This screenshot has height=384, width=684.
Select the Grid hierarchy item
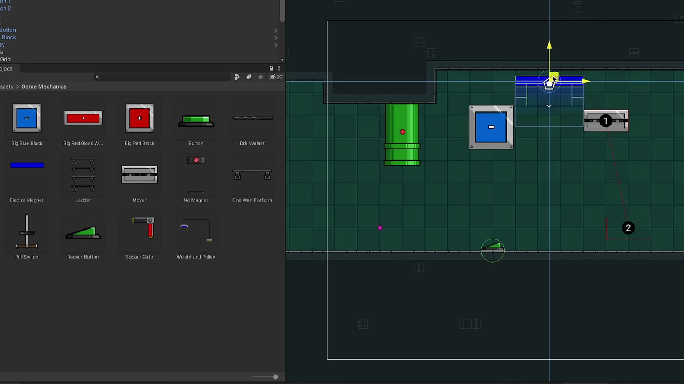(5, 59)
